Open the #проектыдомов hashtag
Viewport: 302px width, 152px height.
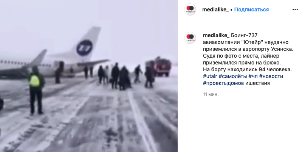pos(223,83)
